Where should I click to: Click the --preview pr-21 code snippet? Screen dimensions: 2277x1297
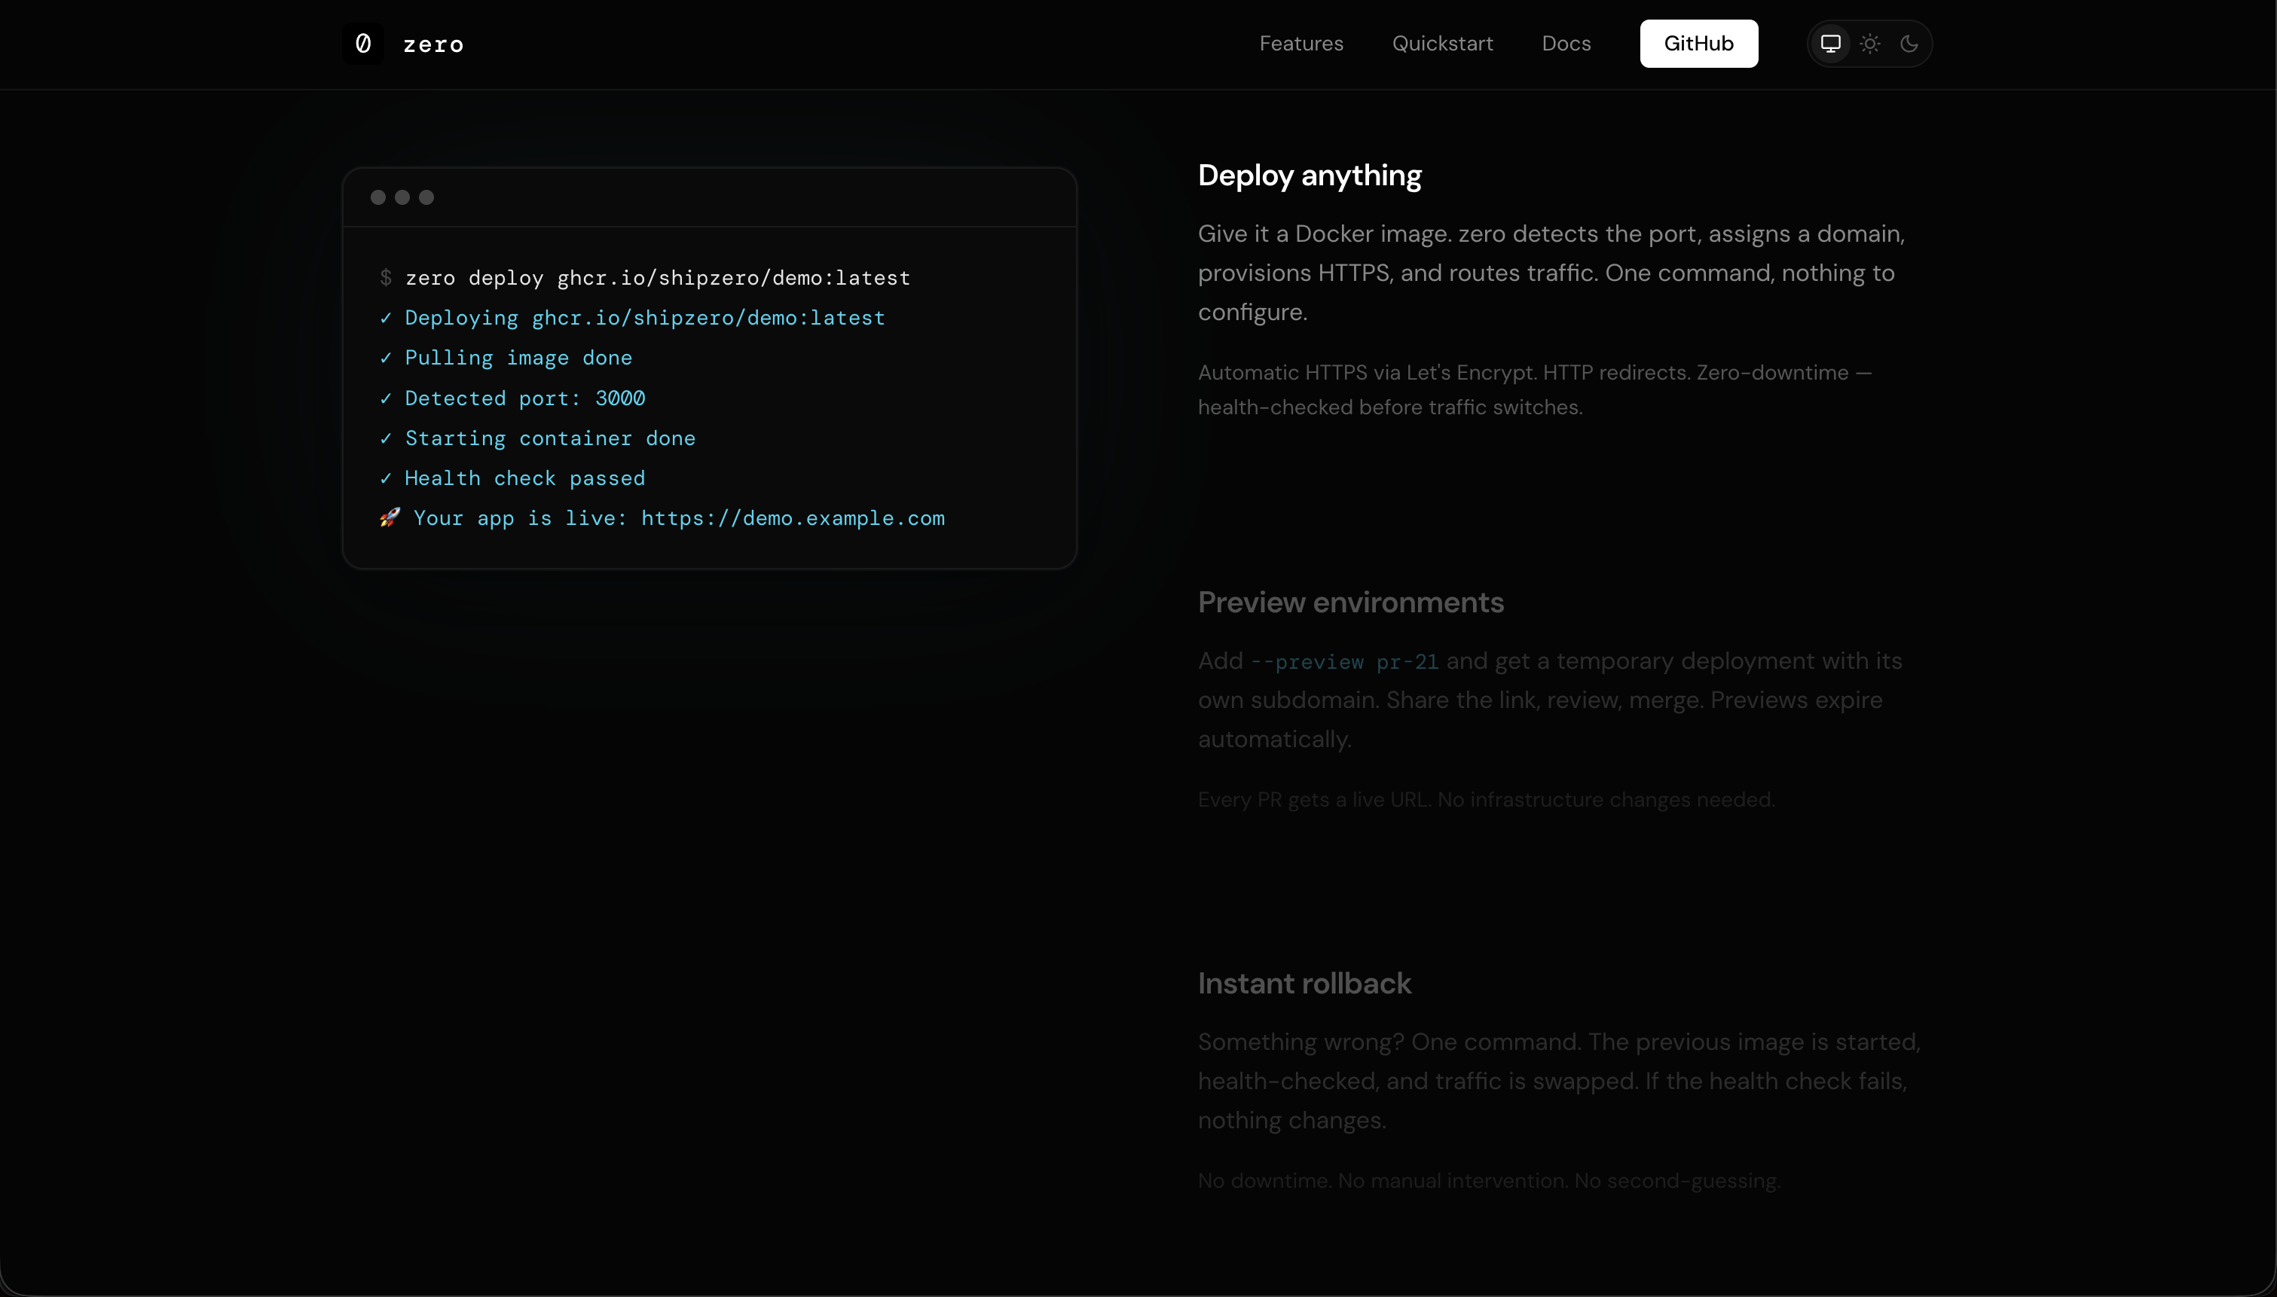1344,662
